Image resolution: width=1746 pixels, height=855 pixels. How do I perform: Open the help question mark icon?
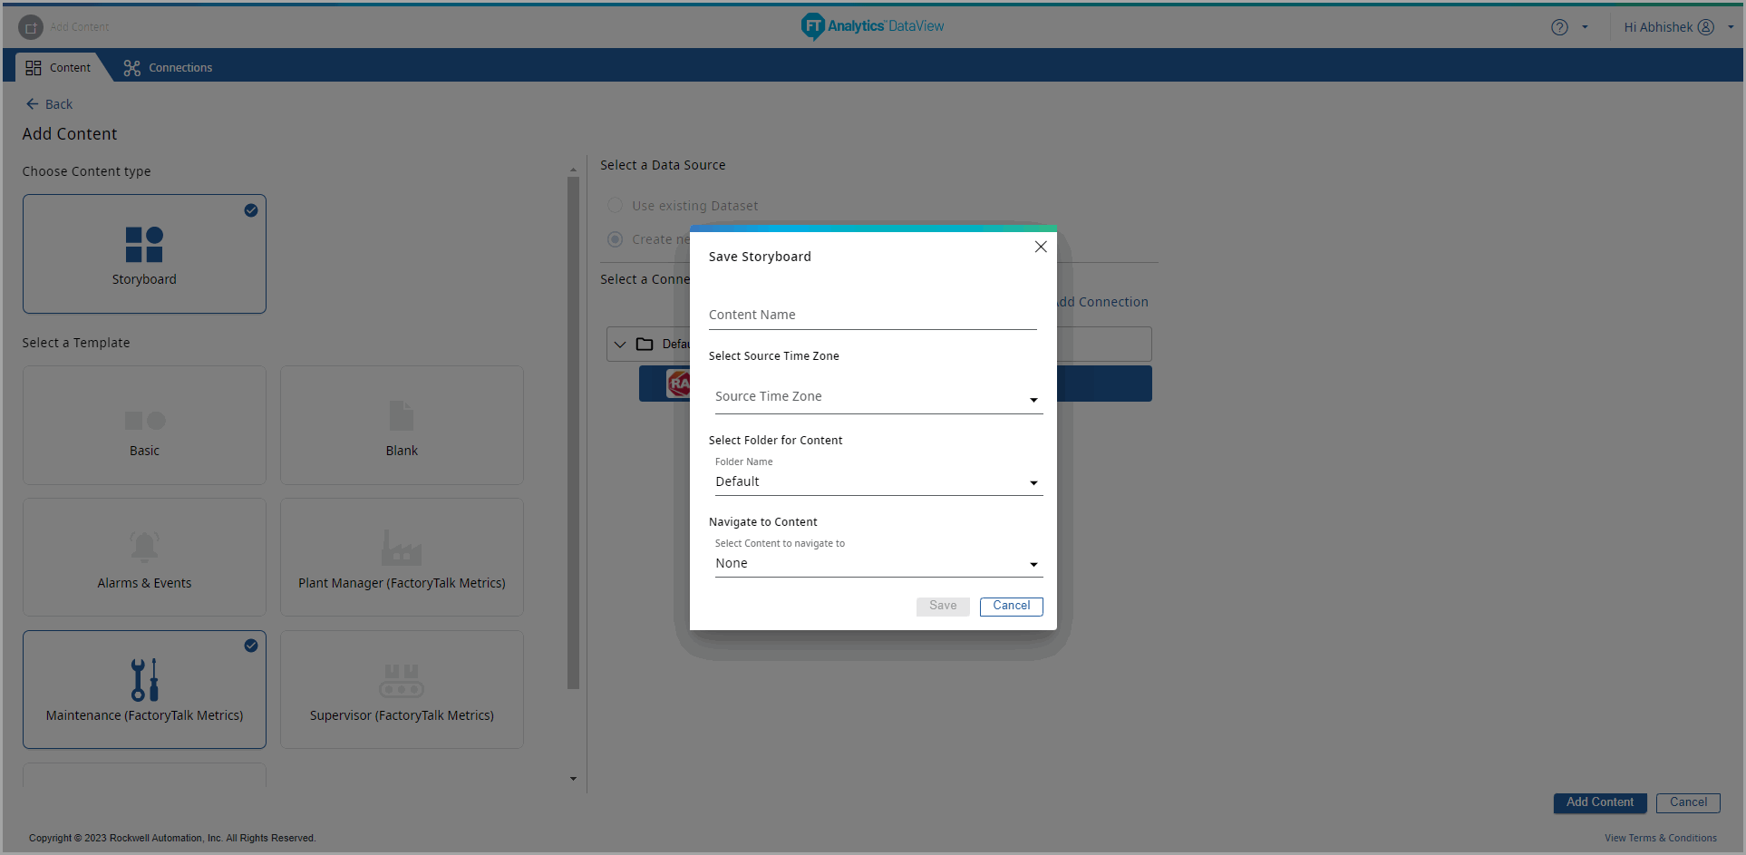tap(1559, 27)
